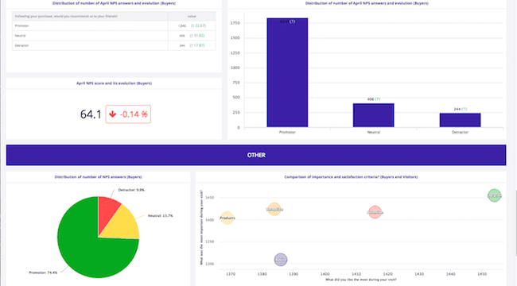This screenshot has width=517, height=286.
Task: Click the Promotor row in the table
Action: click(114, 25)
